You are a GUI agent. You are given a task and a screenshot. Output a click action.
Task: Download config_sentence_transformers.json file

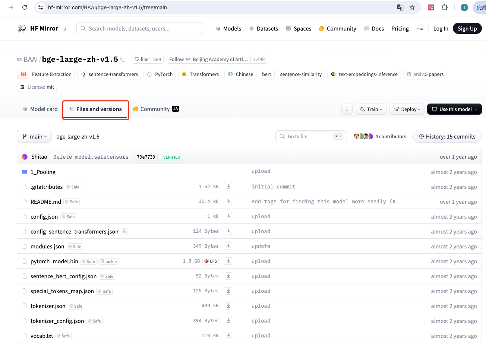tap(228, 231)
